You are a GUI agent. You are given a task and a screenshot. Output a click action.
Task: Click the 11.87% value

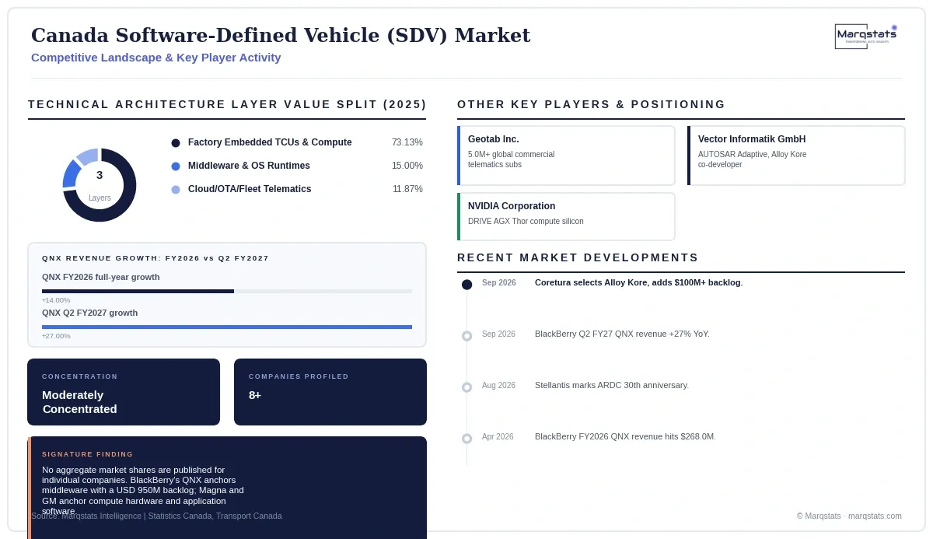[x=407, y=189]
